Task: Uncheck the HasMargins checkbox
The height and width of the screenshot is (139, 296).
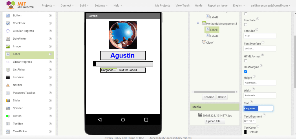Action: 246,71
